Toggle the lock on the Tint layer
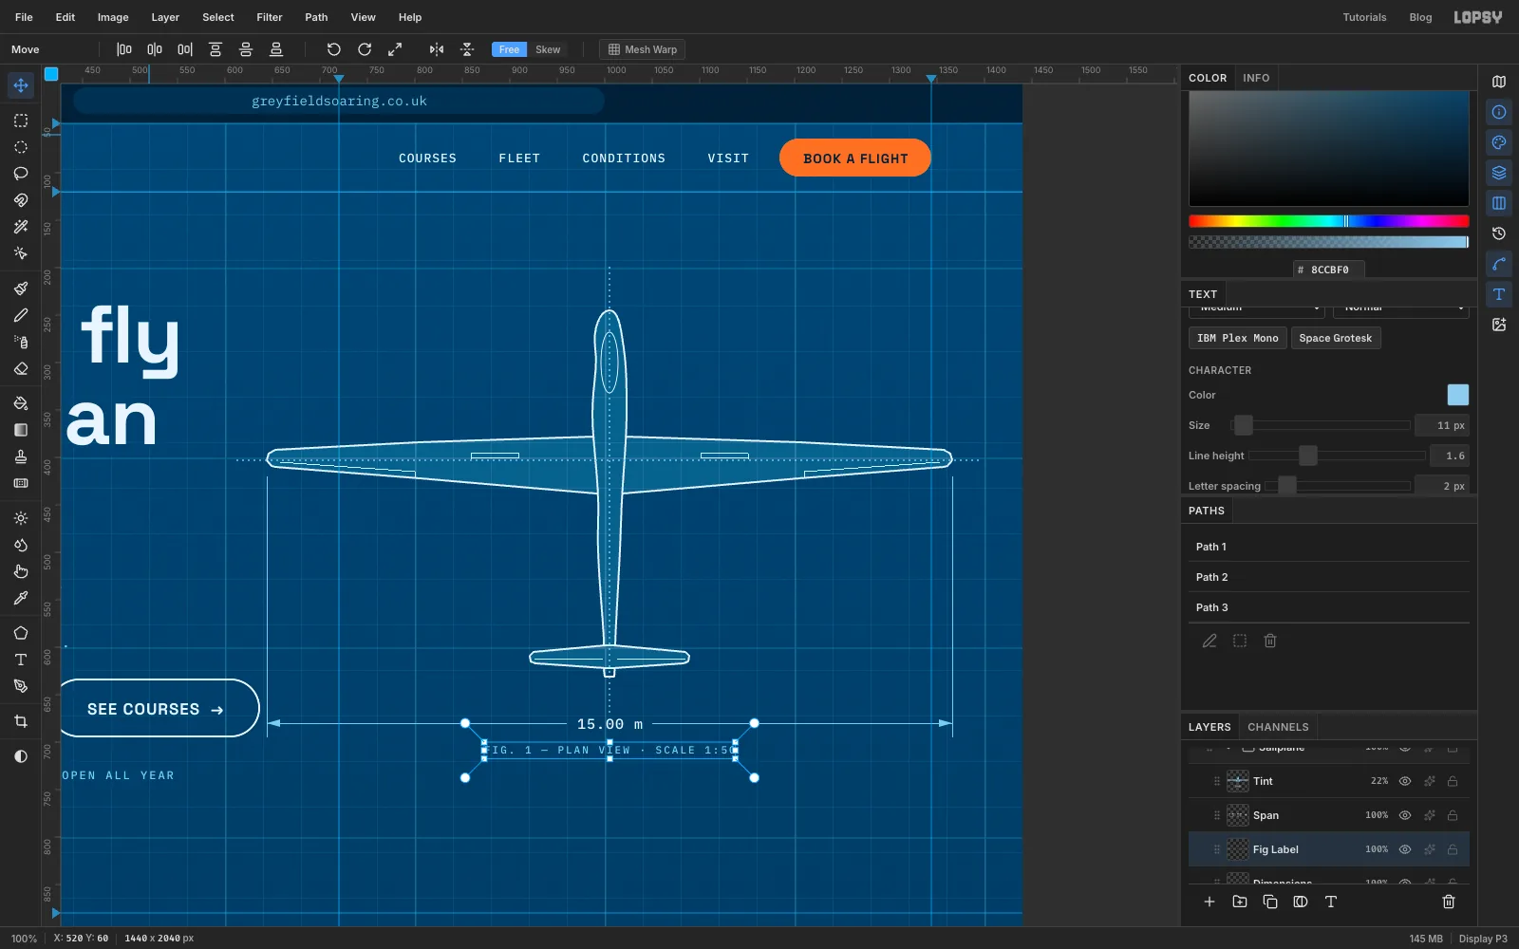Screen dimensions: 1519x949 [1453, 781]
